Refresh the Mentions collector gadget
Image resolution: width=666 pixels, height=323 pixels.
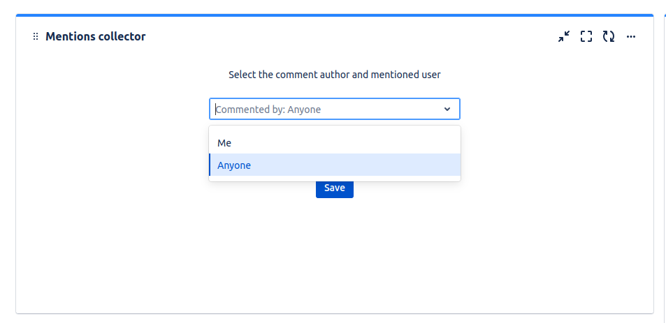click(x=609, y=36)
